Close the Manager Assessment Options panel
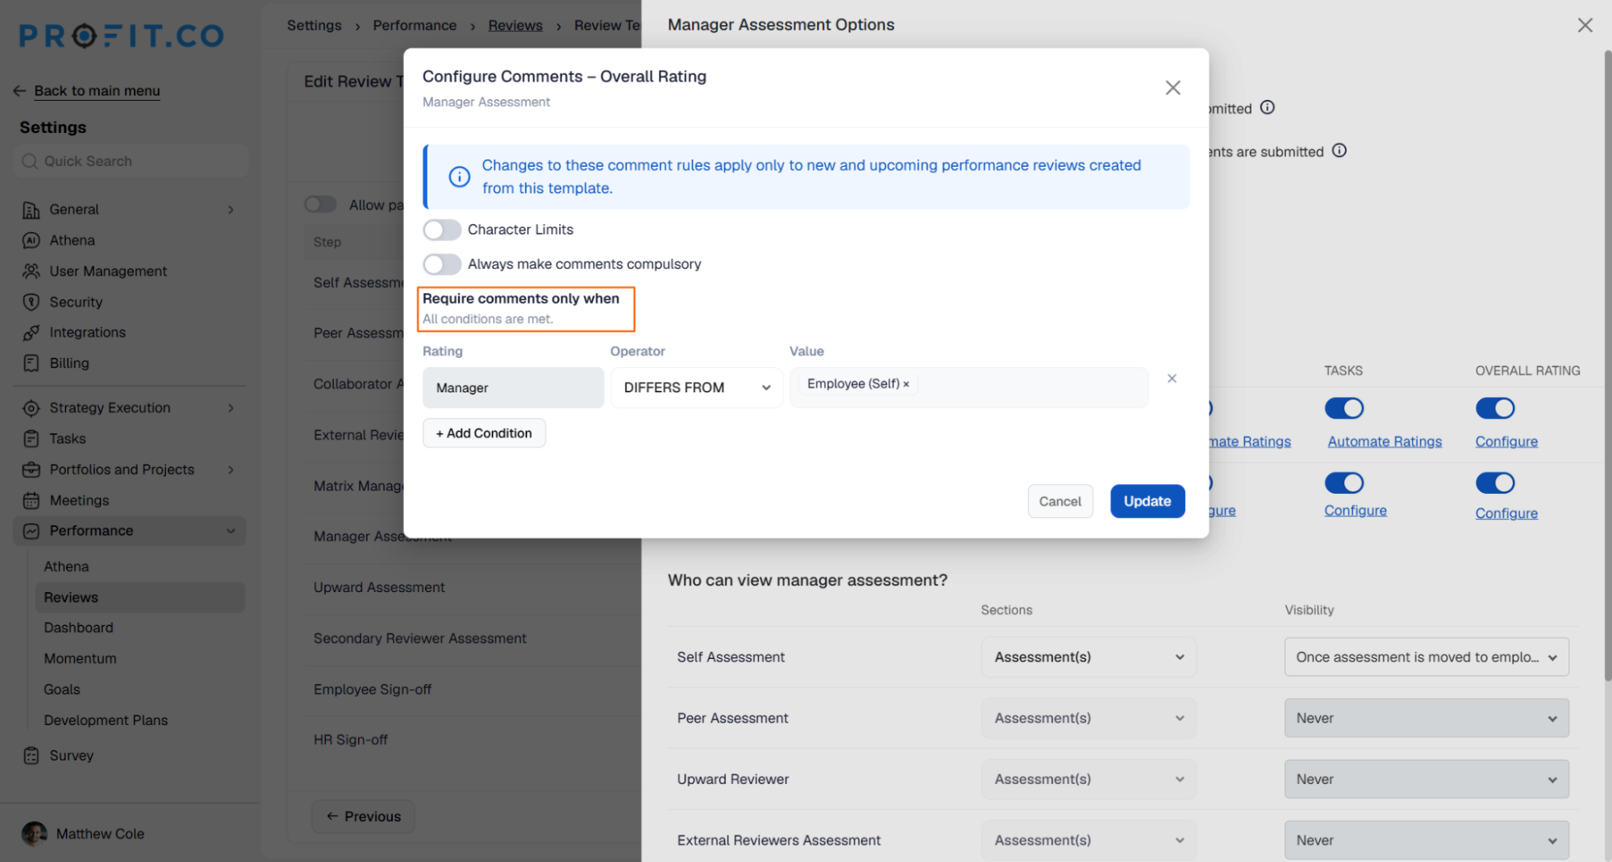Viewport: 1612px width, 862px height. (1585, 25)
